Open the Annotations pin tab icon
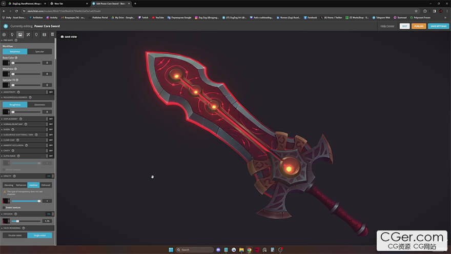The width and height of the screenshot is (451, 254). pyautogui.click(x=36, y=34)
